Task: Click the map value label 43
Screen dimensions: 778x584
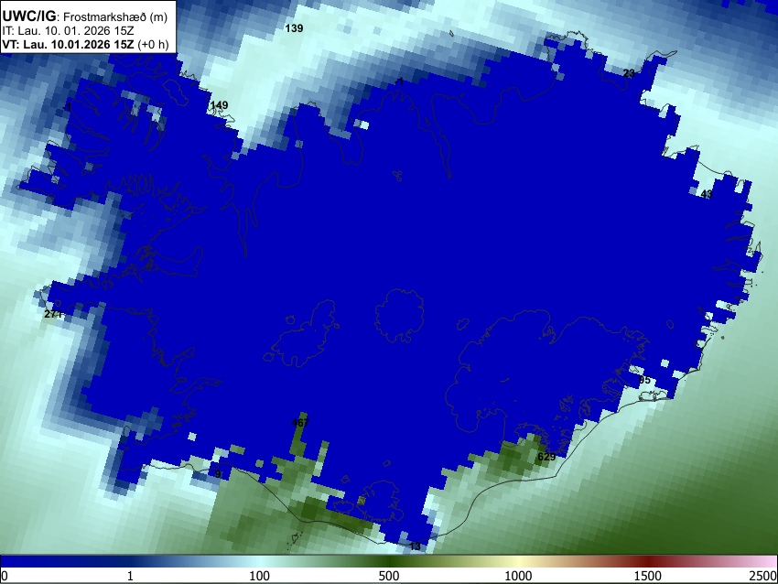Action: [x=707, y=194]
